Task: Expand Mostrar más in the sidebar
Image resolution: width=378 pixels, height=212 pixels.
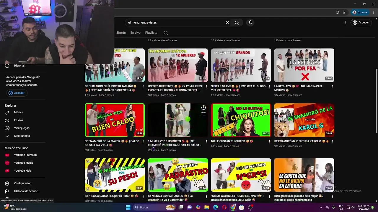Action: tap(22, 136)
